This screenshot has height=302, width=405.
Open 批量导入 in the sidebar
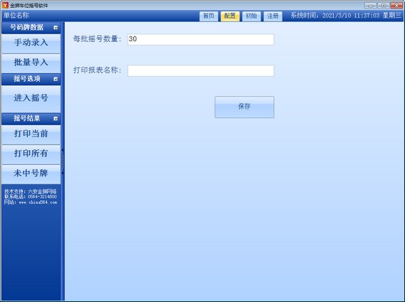tap(31, 63)
